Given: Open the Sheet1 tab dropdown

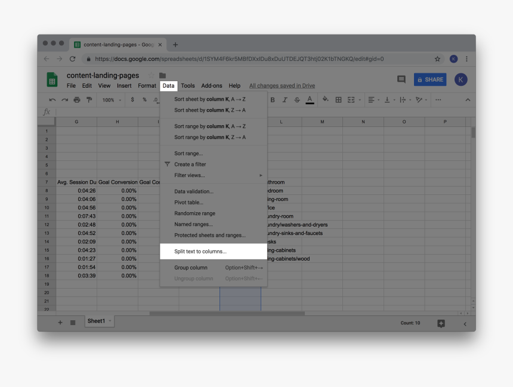Looking at the screenshot, I should (110, 321).
